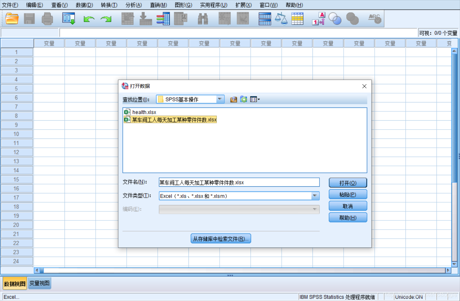460x301 pixels.
Task: Click the vertical scrollbar up arrow
Action: (x=454, y=51)
